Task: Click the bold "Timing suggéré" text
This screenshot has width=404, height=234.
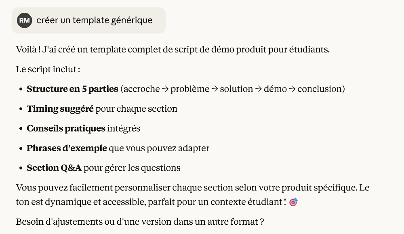Action: point(60,109)
